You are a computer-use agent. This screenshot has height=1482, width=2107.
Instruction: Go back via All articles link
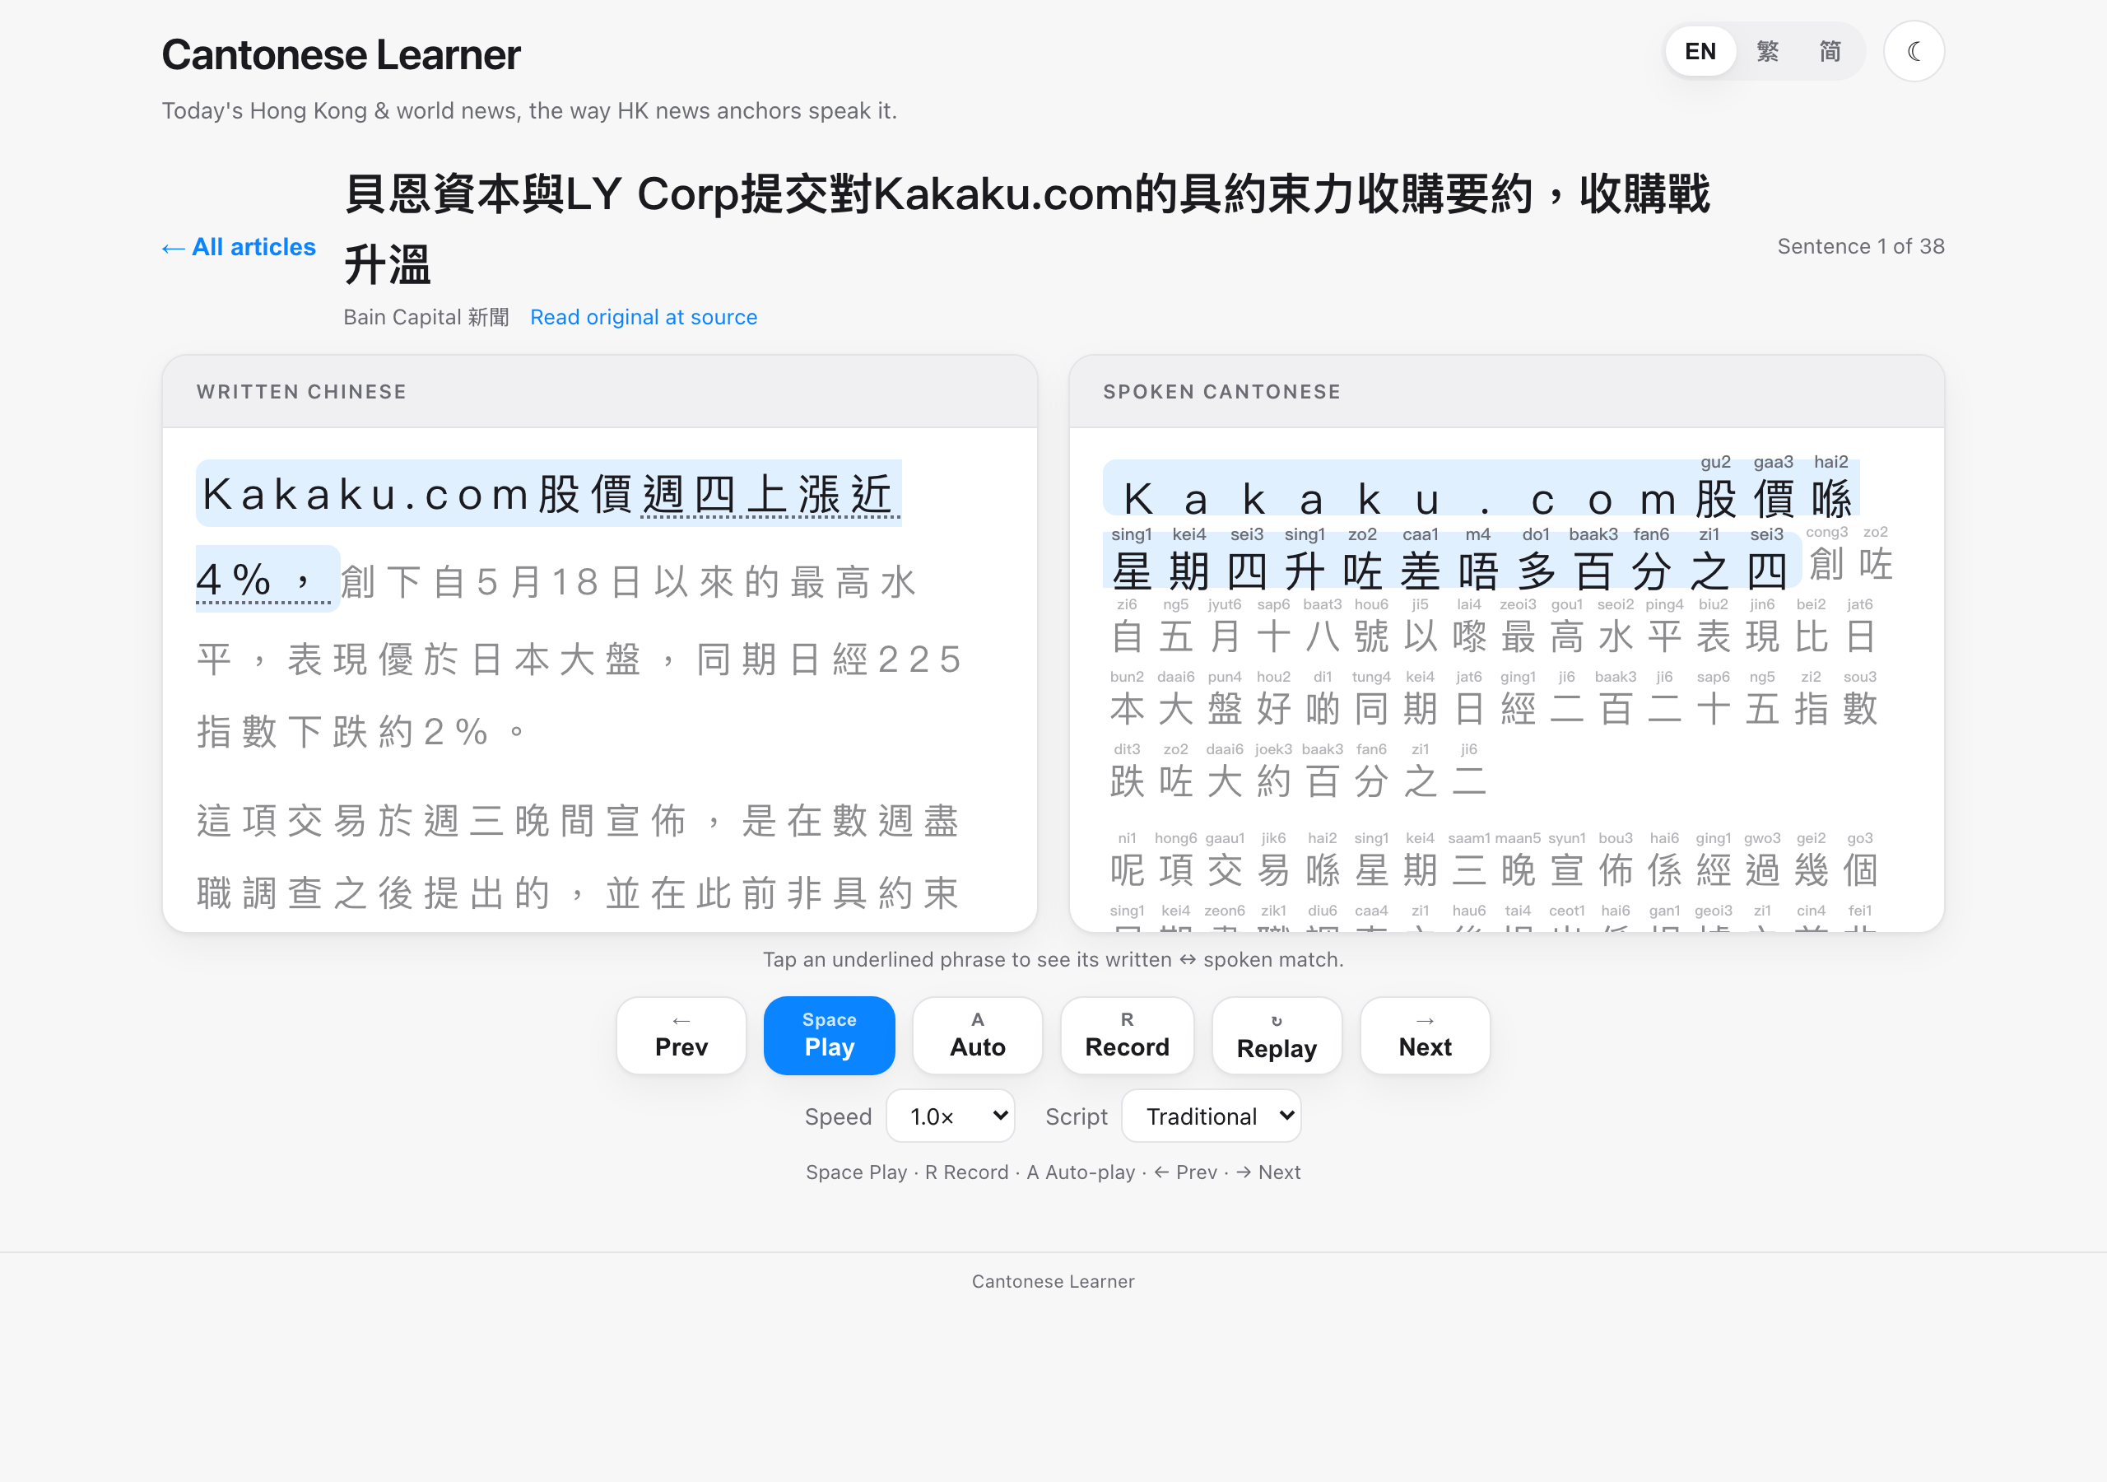[x=239, y=247]
